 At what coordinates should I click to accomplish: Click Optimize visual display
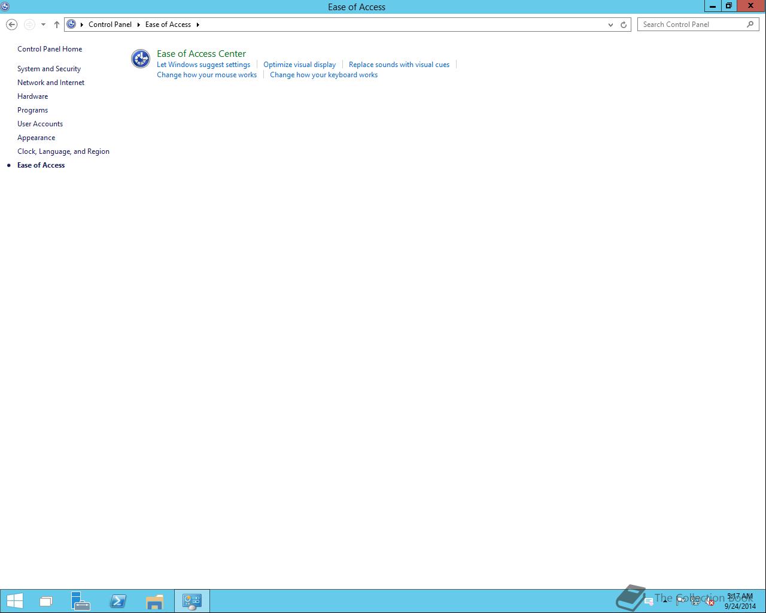click(300, 65)
